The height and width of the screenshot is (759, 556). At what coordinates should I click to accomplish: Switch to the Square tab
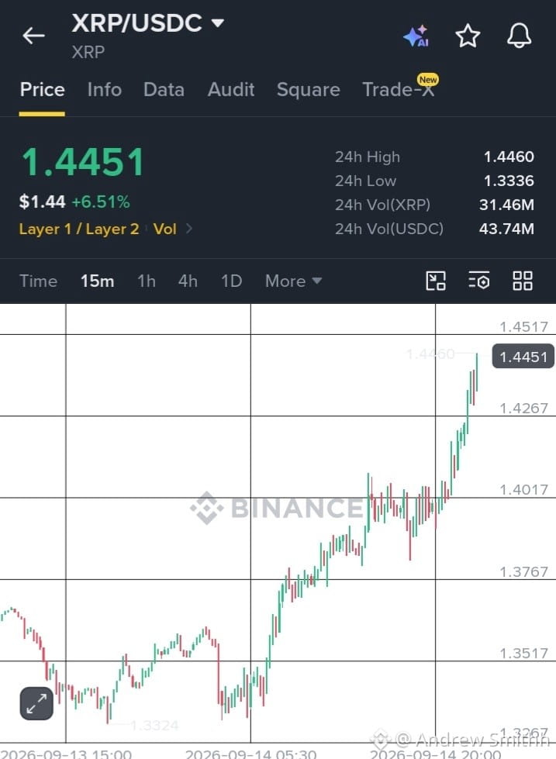click(x=309, y=90)
